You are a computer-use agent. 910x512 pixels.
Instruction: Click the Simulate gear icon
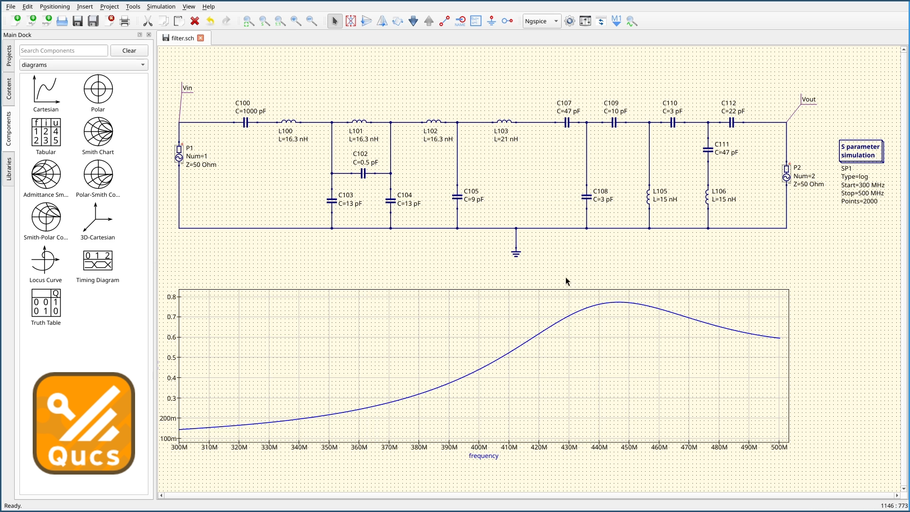click(570, 21)
